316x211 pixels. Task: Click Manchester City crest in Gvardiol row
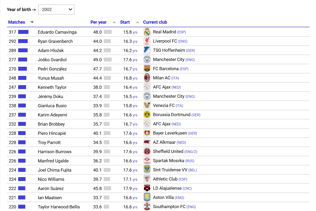click(147, 60)
